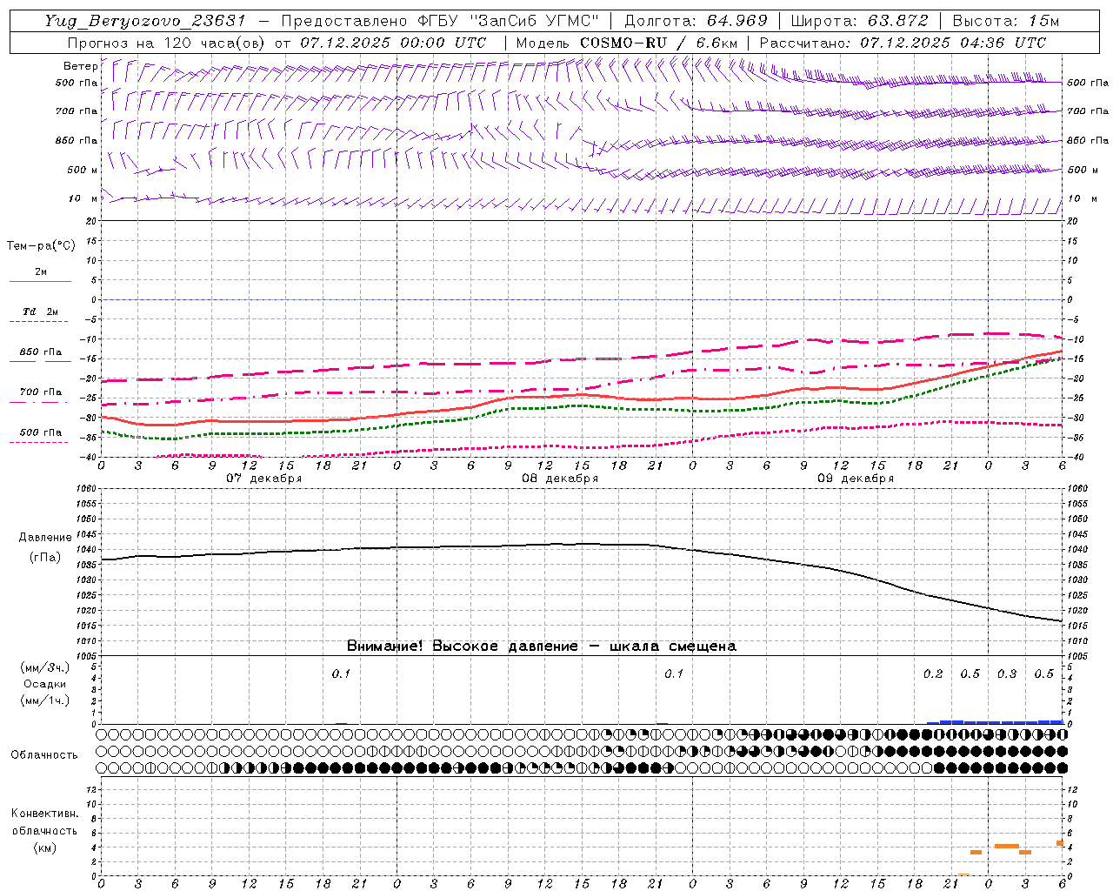Click the Давление pressure chart label

click(x=45, y=538)
